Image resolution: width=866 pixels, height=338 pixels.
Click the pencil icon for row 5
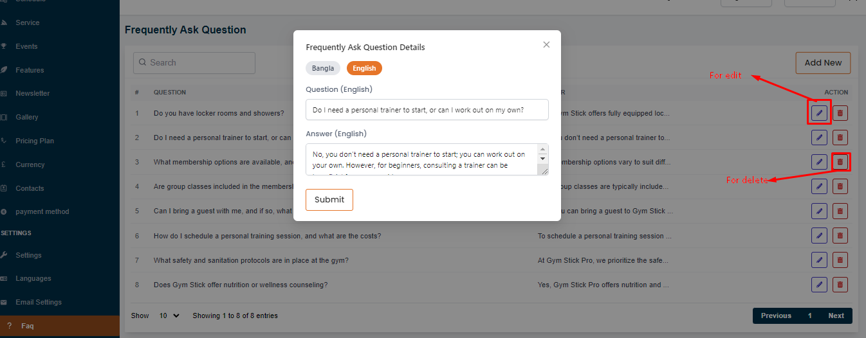(819, 211)
